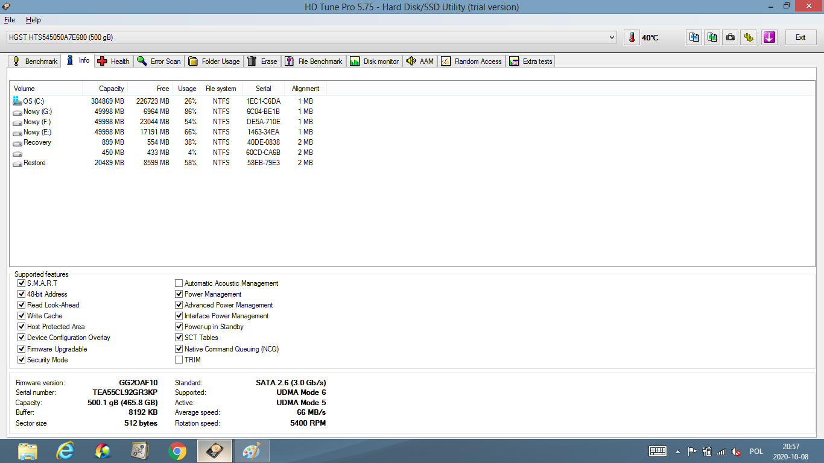
Task: Click the thermometer temperature icon
Action: pyautogui.click(x=632, y=37)
